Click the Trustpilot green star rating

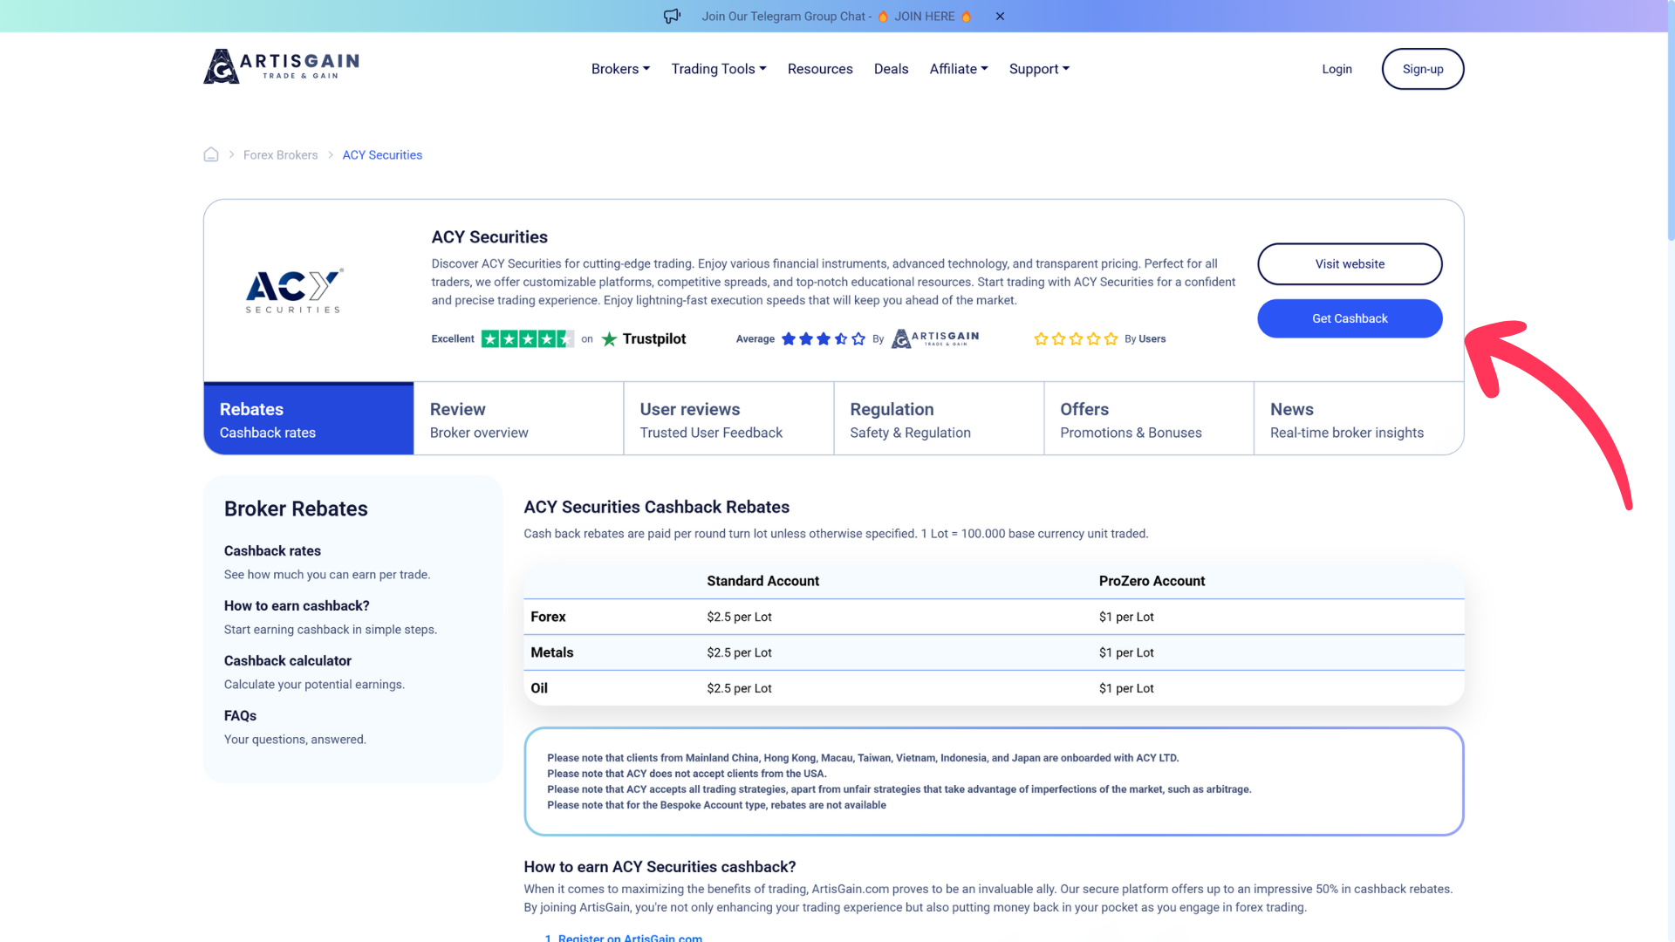click(527, 338)
